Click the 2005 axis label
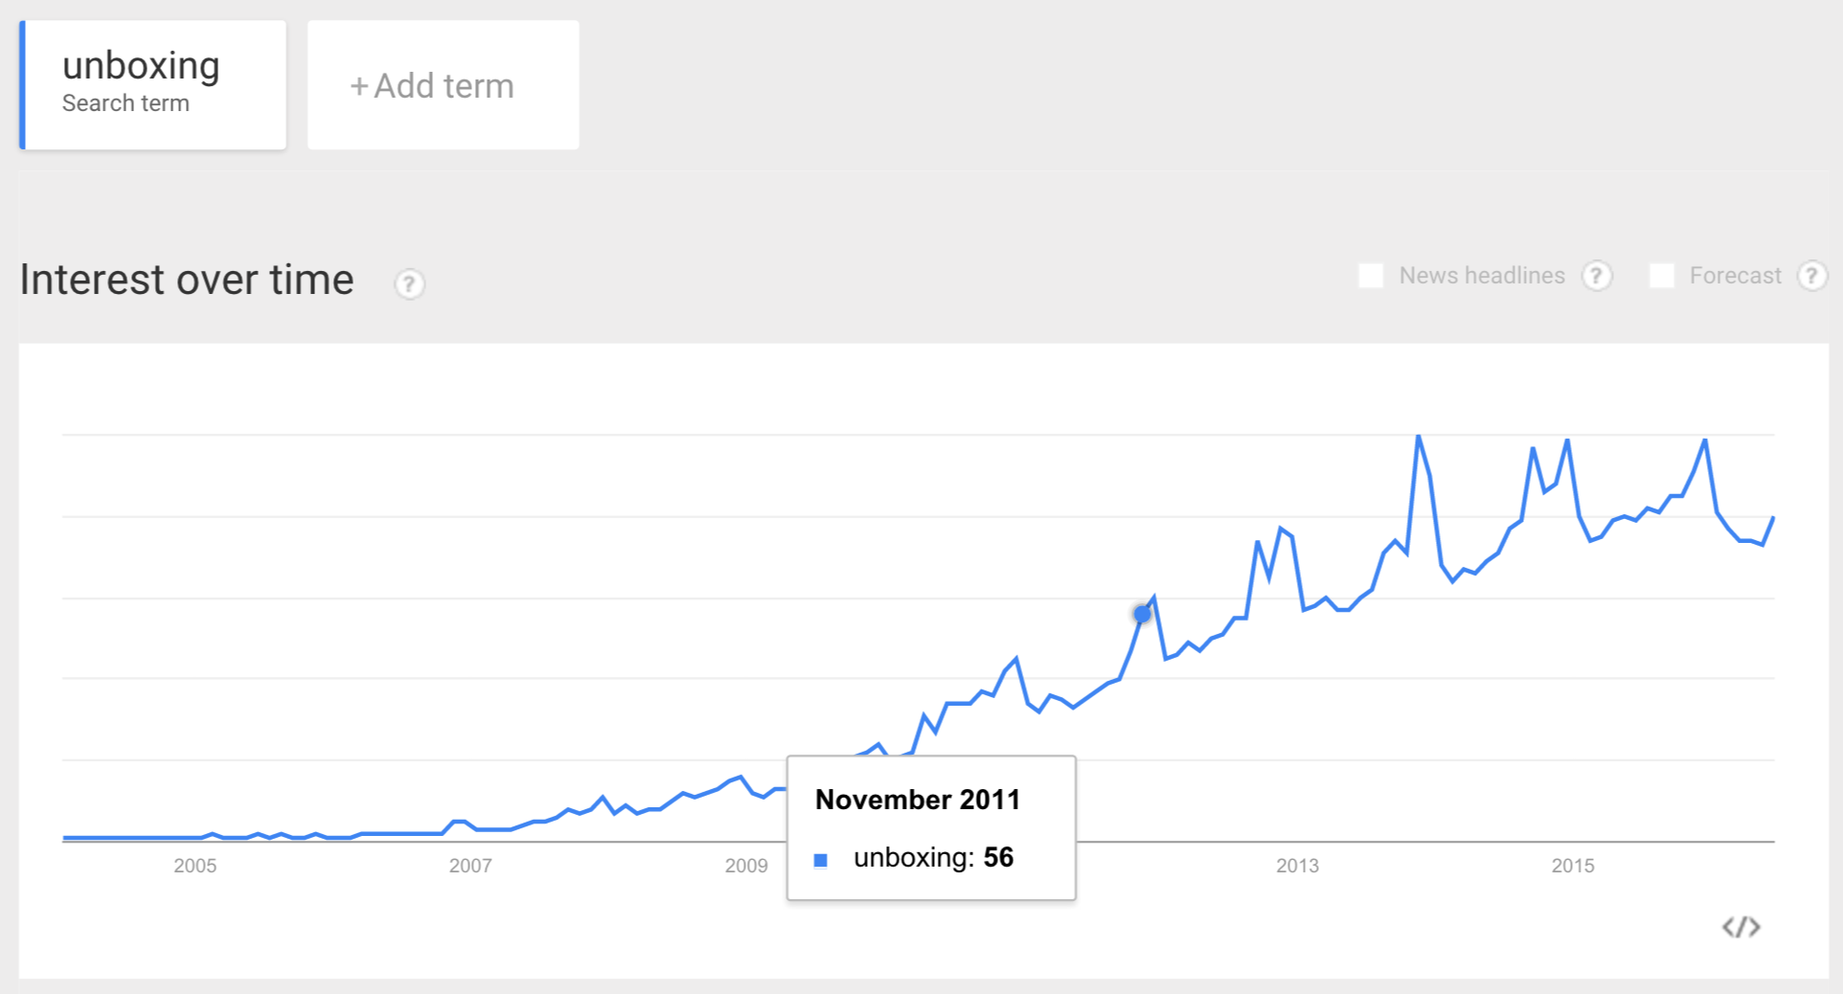Viewport: 1843px width, 994px height. pos(194,866)
